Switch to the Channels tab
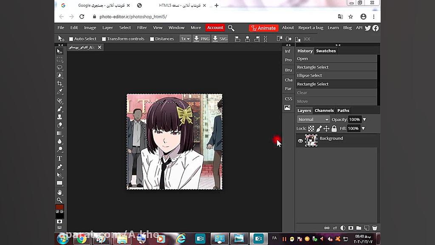Image resolution: width=435 pixels, height=245 pixels. tap(324, 111)
